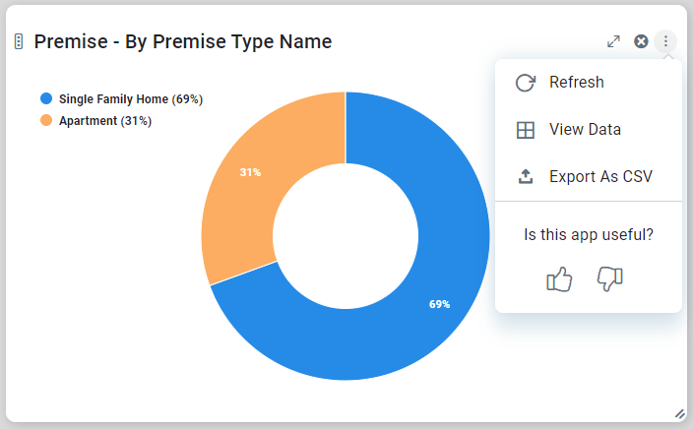Image resolution: width=693 pixels, height=429 pixels.
Task: Give a thumbs down for this app
Action: pos(610,279)
